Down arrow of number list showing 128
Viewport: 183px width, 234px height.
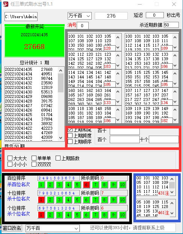[x=118, y=47]
